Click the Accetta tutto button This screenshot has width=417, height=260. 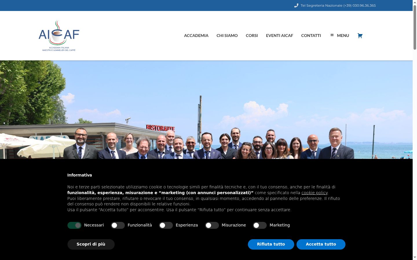[x=321, y=244]
